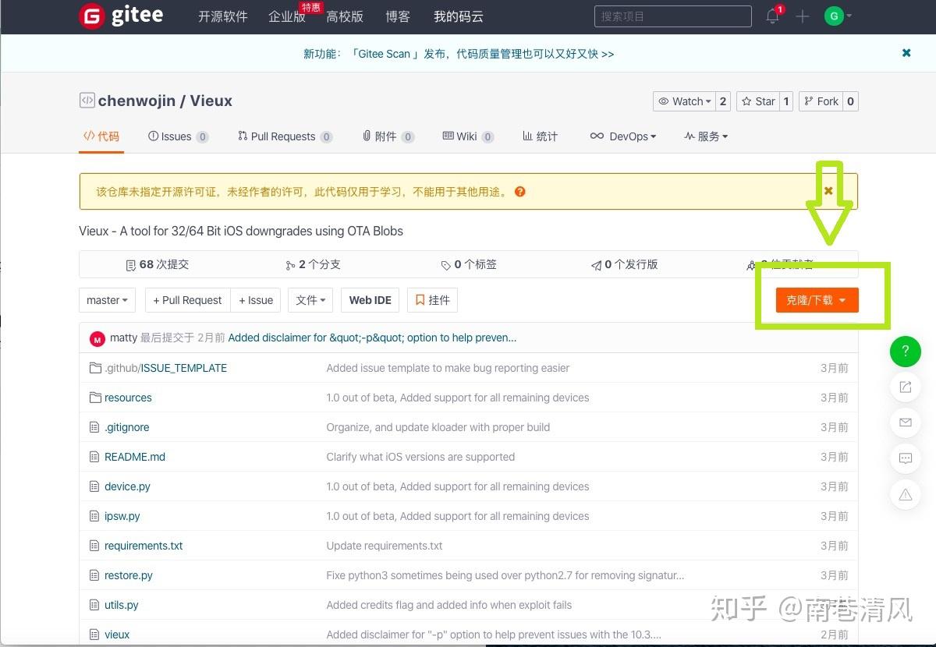Open the green user avatar menu
The height and width of the screenshot is (647, 936).
pos(834,16)
